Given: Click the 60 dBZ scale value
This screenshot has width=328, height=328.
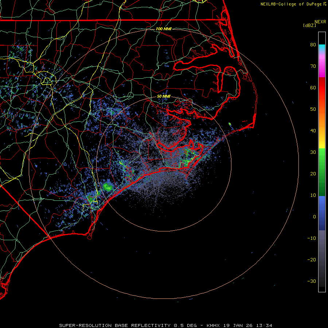Looking at the screenshot, I should tap(313, 87).
